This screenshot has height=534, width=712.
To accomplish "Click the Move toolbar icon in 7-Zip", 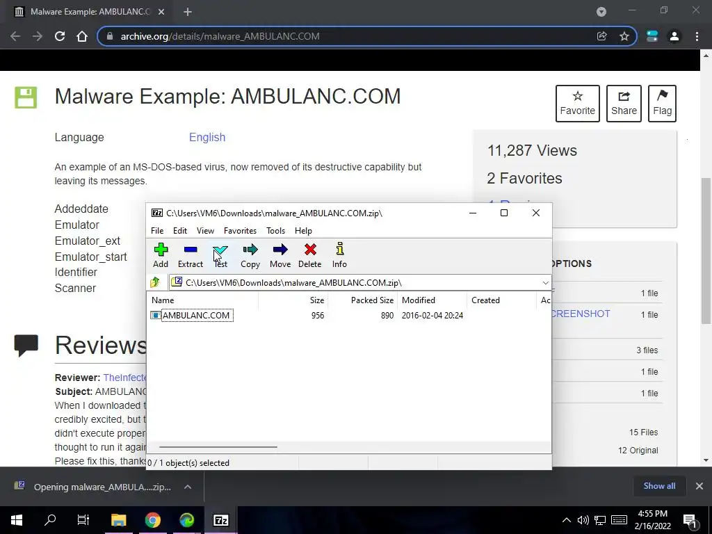I will 280,255.
